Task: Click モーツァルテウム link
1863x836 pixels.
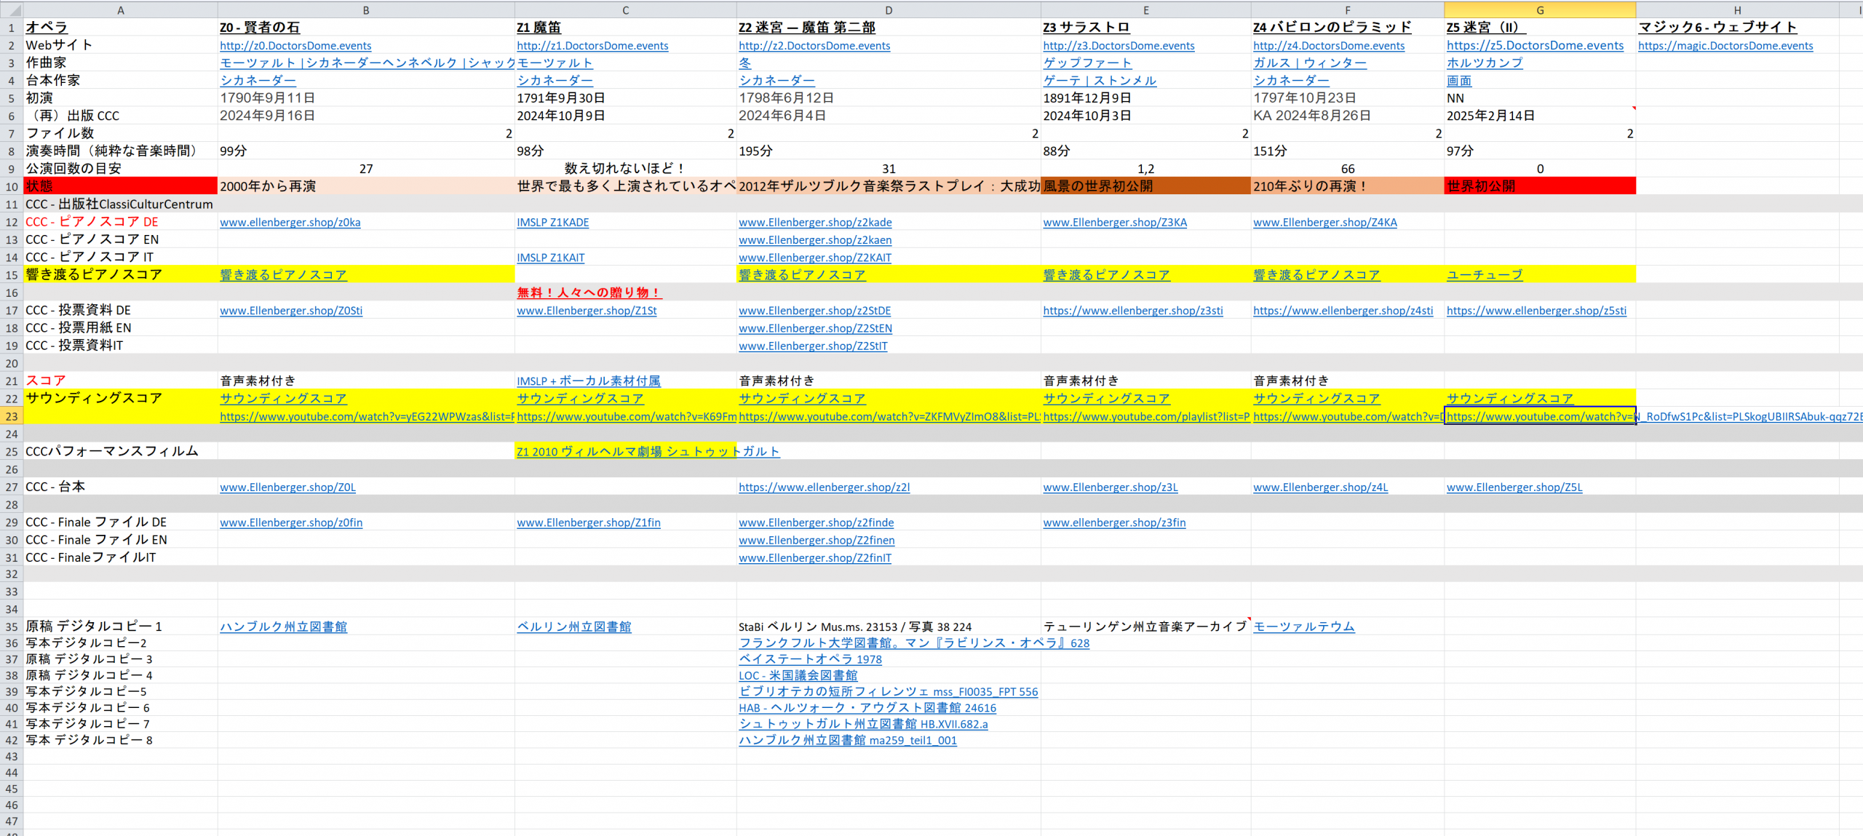Action: 1304,626
